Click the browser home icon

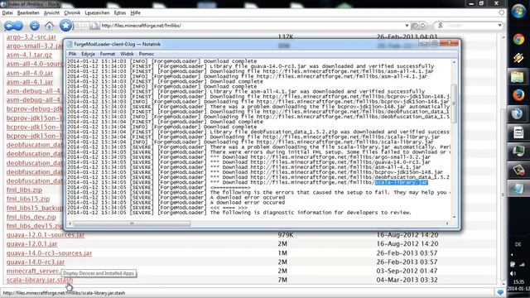[x=50, y=26]
